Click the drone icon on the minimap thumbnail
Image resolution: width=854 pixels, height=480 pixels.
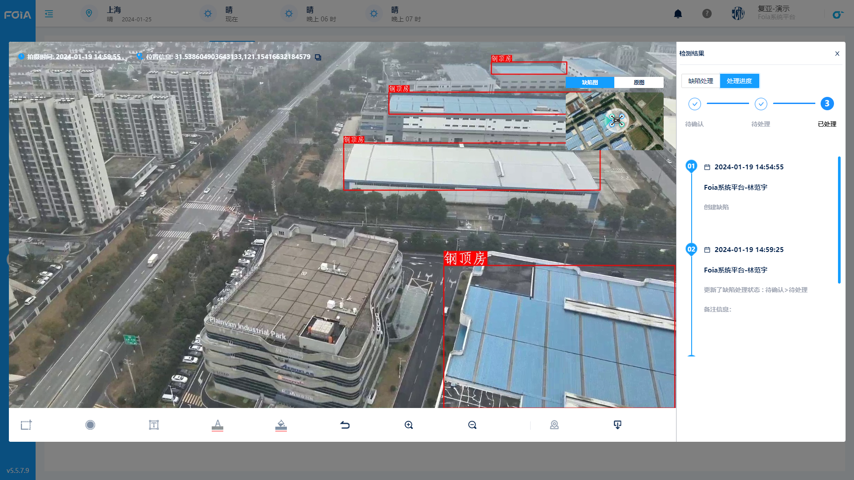pyautogui.click(x=616, y=121)
